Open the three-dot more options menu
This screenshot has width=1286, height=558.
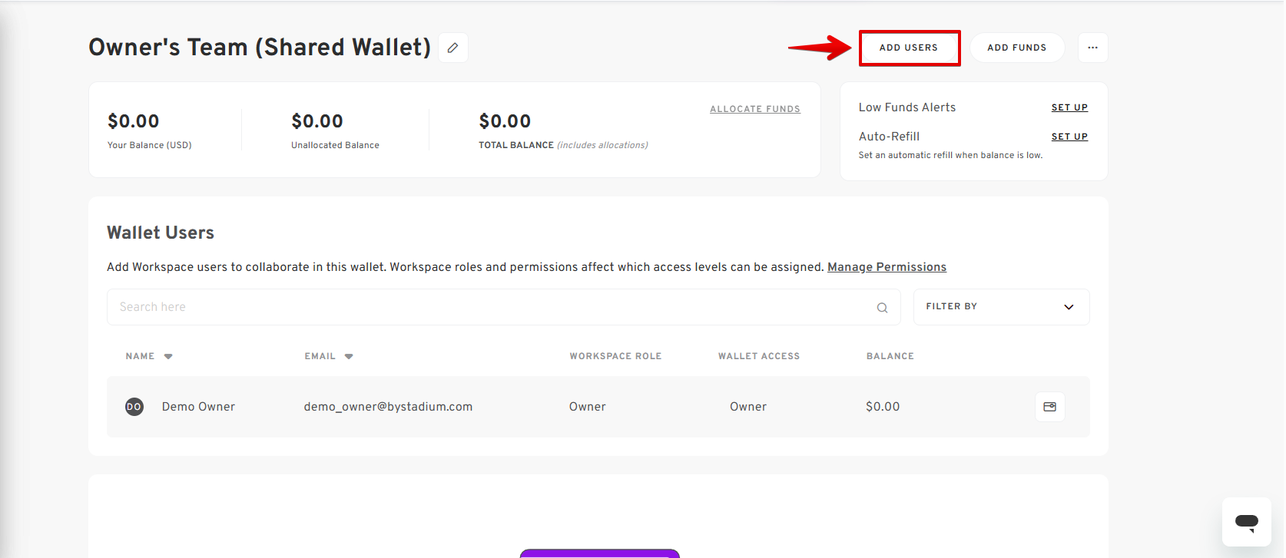click(1092, 48)
